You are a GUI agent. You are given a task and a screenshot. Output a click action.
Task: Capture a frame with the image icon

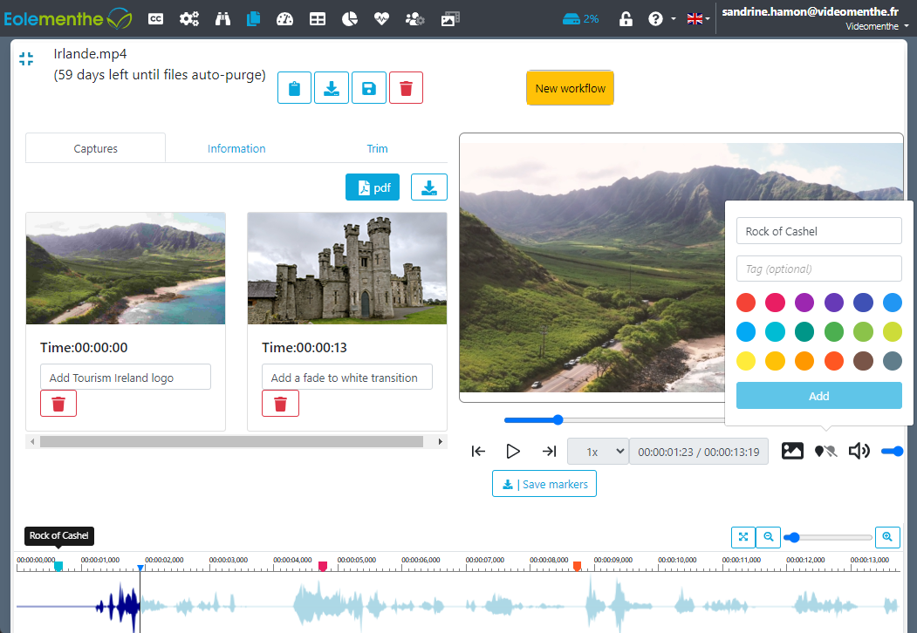point(792,451)
